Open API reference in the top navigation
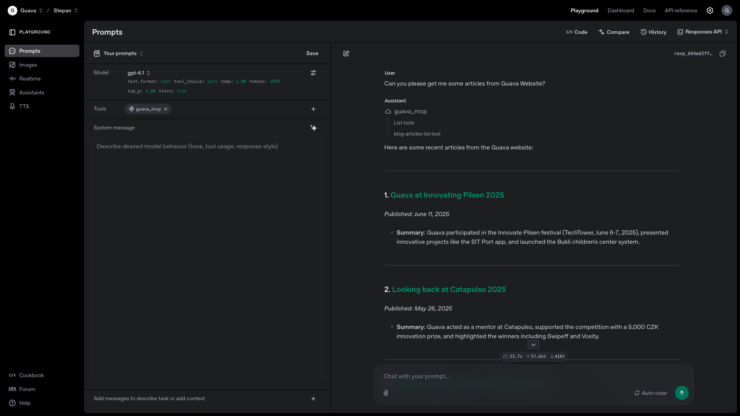This screenshot has height=416, width=740. tap(681, 10)
